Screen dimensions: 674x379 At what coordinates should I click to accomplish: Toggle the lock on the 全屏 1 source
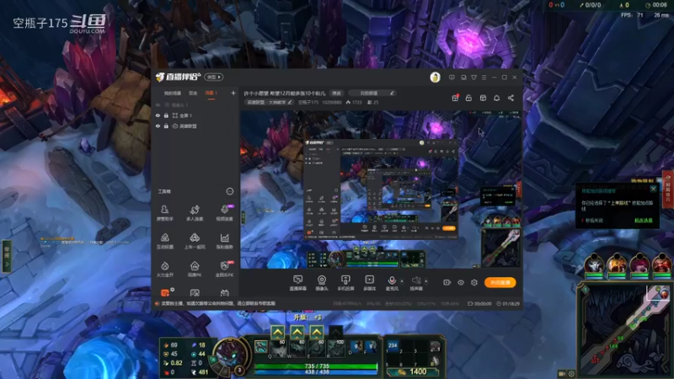(166, 115)
